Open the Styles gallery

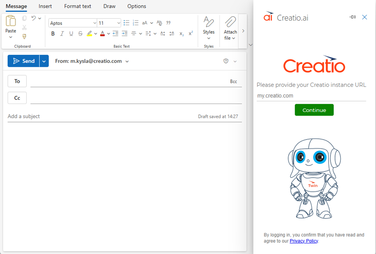[x=208, y=28]
